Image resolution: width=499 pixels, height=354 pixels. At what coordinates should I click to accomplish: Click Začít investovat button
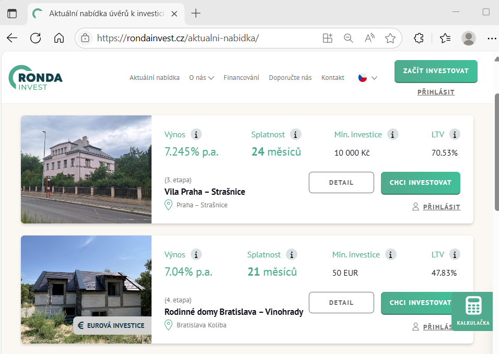click(436, 71)
